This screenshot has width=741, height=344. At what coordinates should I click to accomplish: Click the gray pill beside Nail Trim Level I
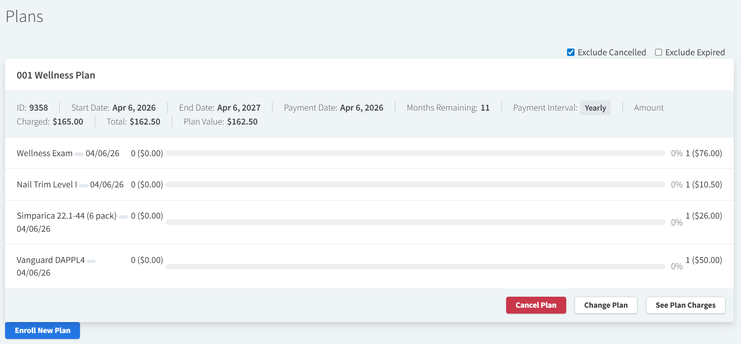[83, 186]
